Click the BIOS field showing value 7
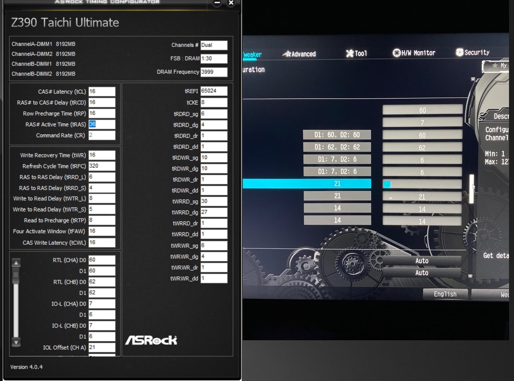 pyautogui.click(x=422, y=123)
